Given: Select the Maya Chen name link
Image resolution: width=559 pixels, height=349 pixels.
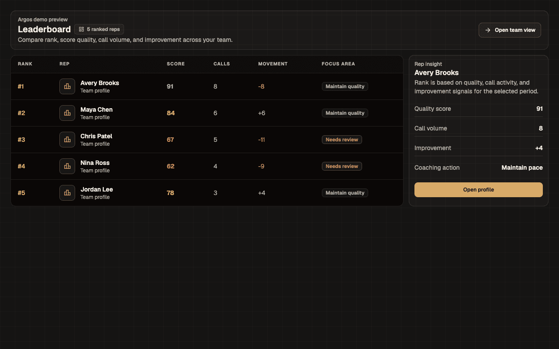Looking at the screenshot, I should pos(96,109).
